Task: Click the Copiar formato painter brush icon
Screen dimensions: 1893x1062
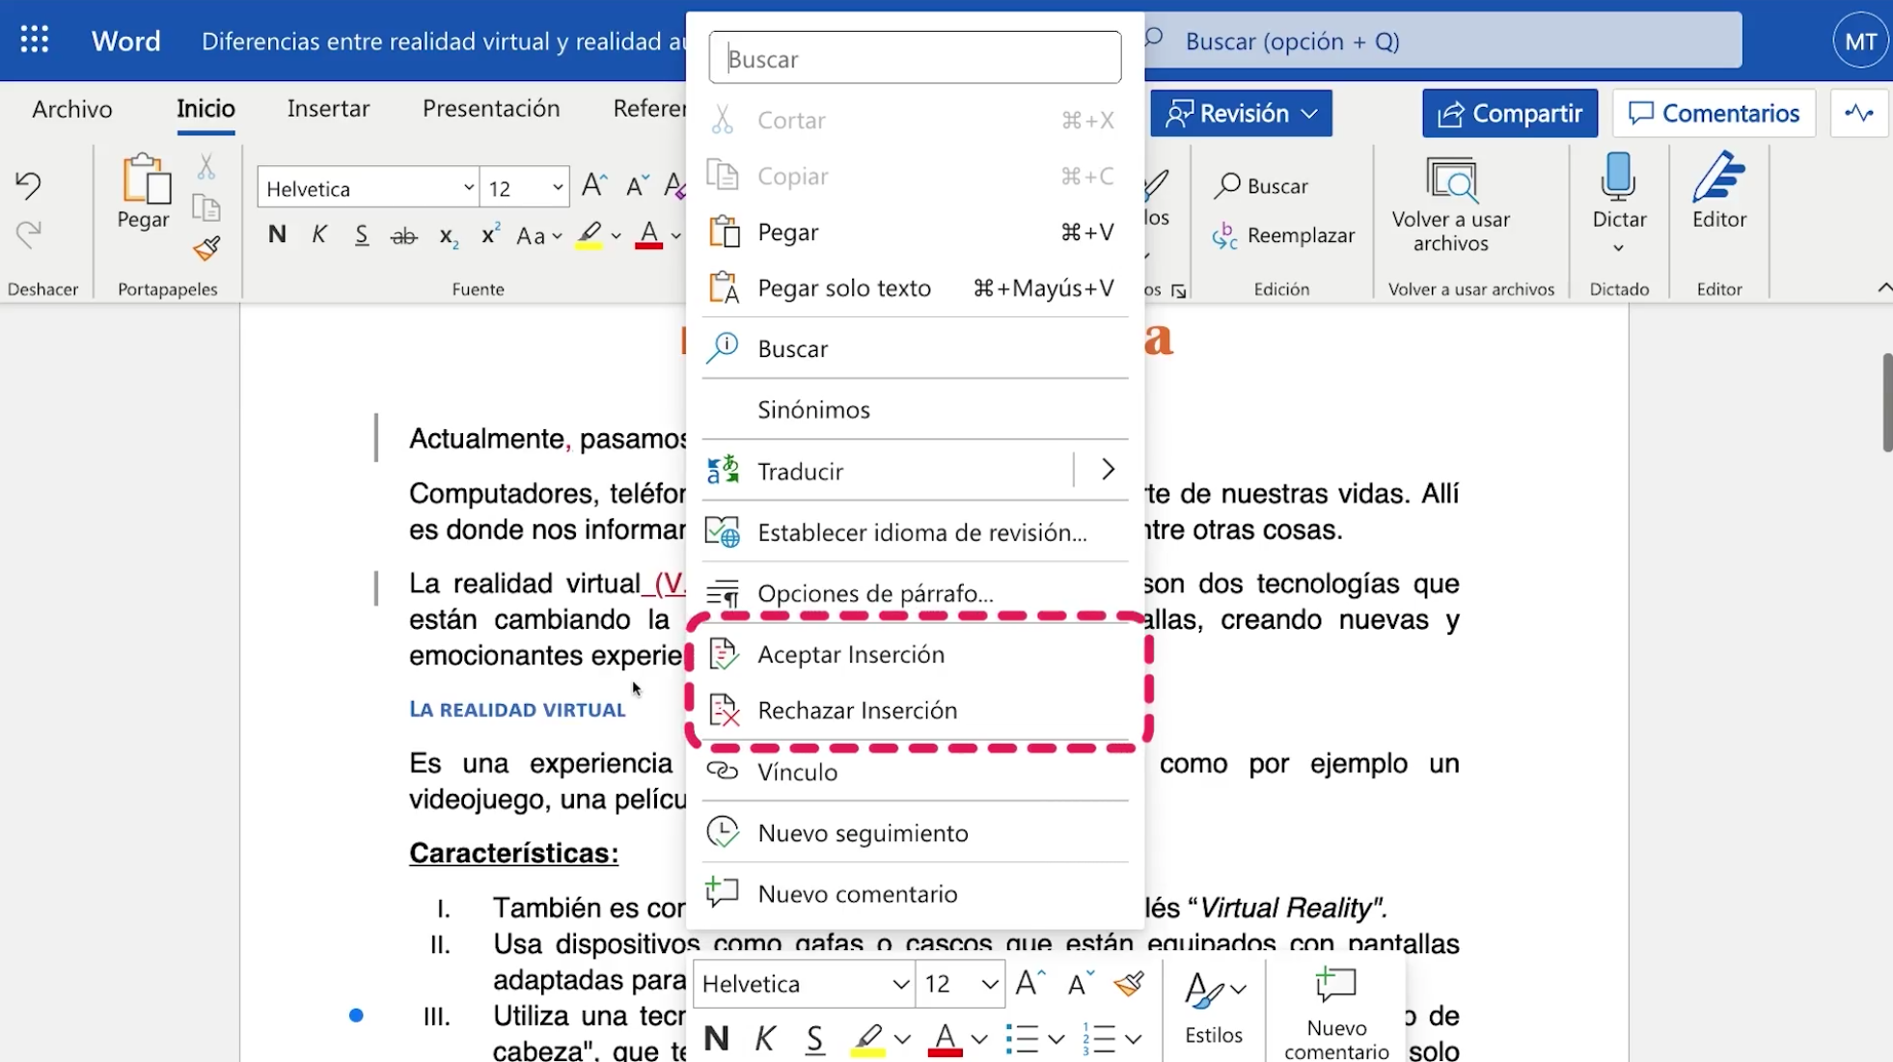Action: click(x=206, y=249)
